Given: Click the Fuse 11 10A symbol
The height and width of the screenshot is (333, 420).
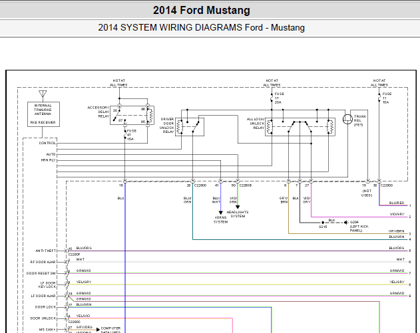Looking at the screenshot, I should pyautogui.click(x=379, y=98).
